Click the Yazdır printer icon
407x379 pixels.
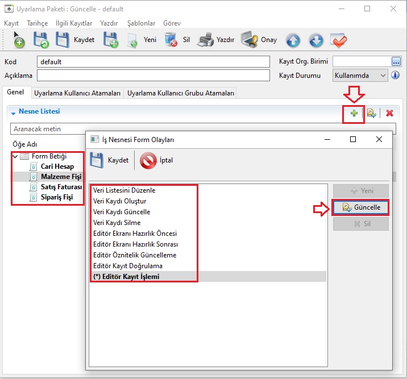(205, 40)
